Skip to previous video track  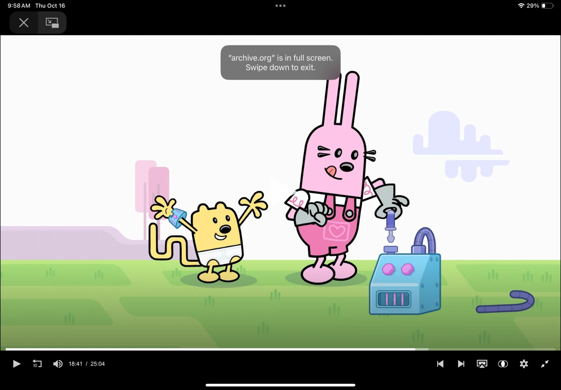pyautogui.click(x=440, y=364)
